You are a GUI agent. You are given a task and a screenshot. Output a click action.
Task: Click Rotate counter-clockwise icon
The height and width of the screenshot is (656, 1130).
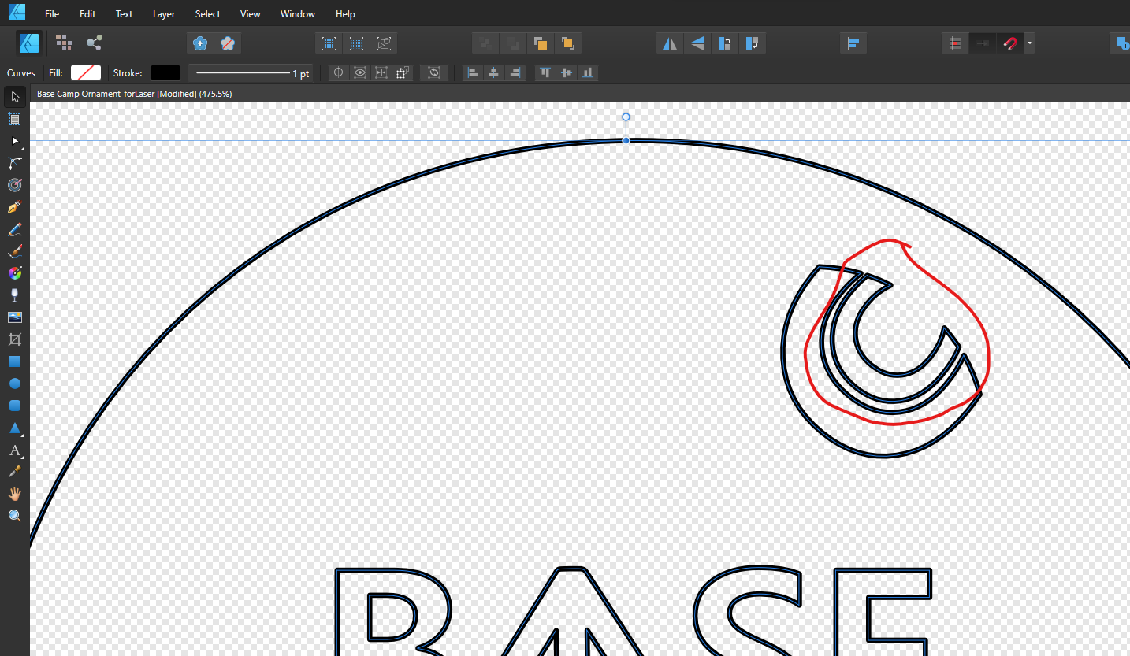point(725,43)
